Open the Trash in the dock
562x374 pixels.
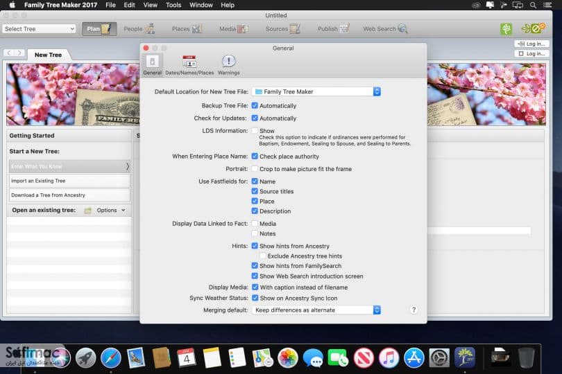[526, 357]
